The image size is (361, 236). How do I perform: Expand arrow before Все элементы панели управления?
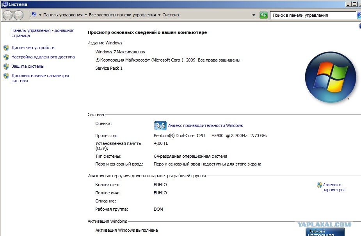(86, 15)
